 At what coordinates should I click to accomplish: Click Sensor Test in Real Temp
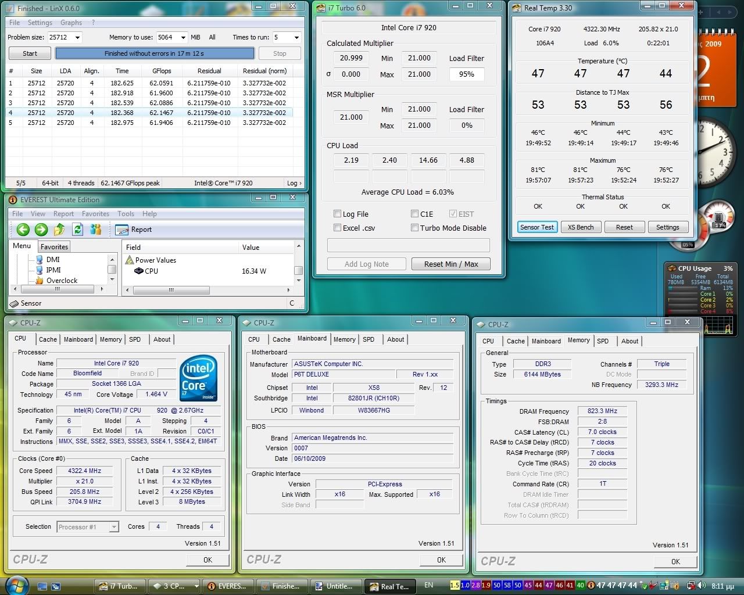click(537, 227)
